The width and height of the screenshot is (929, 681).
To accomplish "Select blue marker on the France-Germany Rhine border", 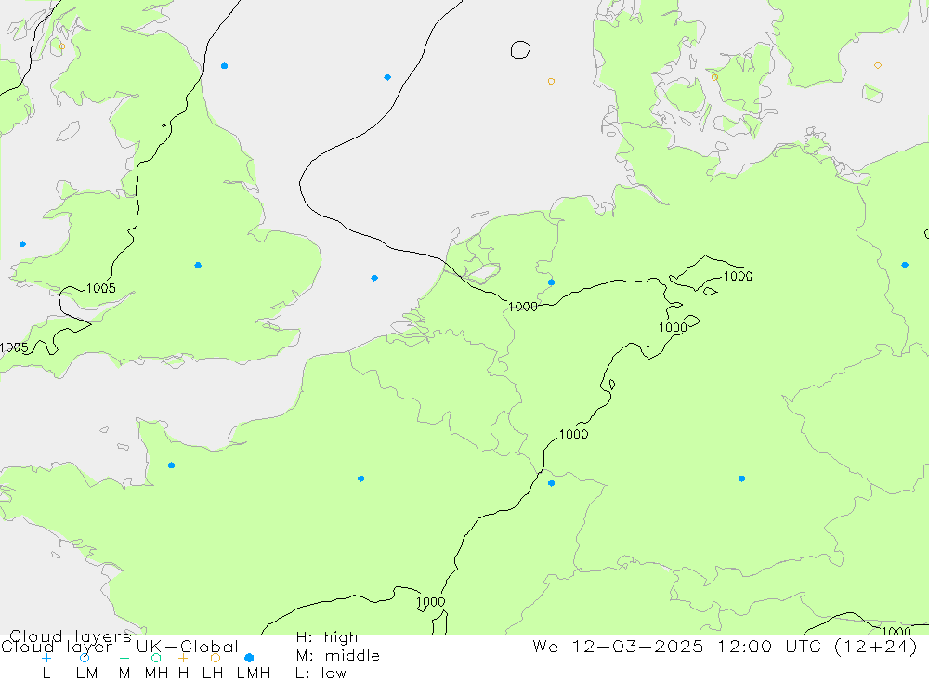I will [552, 483].
